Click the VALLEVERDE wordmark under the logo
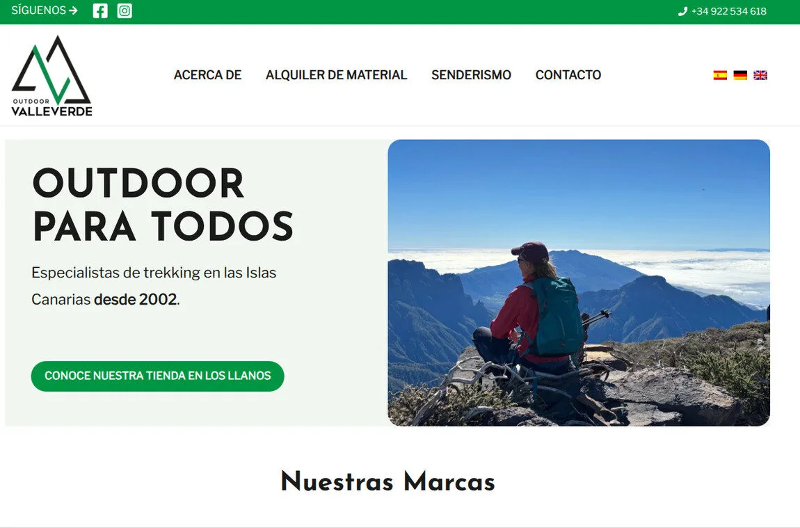Screen dimensions: 800x528 click(x=51, y=111)
